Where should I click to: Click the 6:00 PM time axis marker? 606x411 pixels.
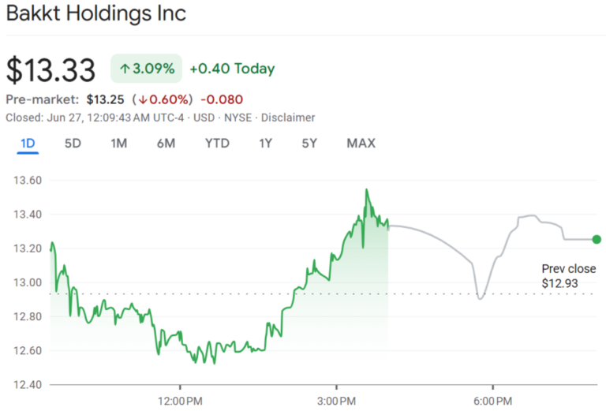click(x=492, y=401)
